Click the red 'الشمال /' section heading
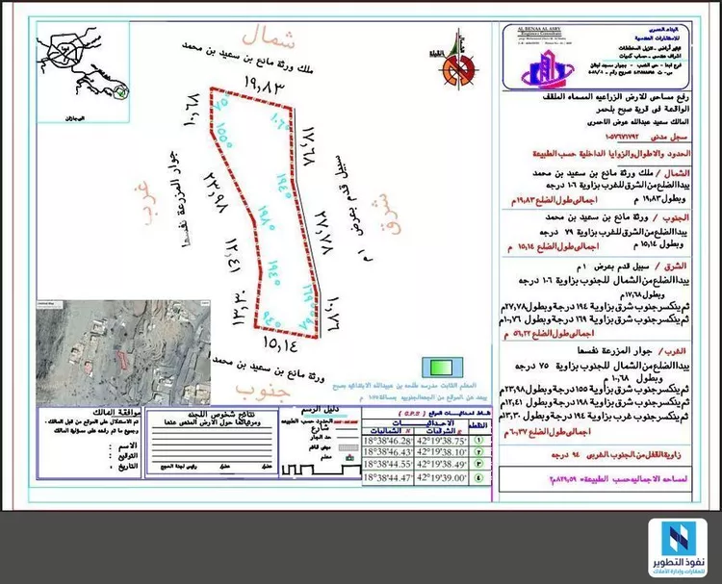This screenshot has height=584, width=722. [673, 173]
